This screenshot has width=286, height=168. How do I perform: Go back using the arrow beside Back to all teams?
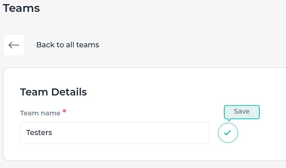(x=14, y=45)
